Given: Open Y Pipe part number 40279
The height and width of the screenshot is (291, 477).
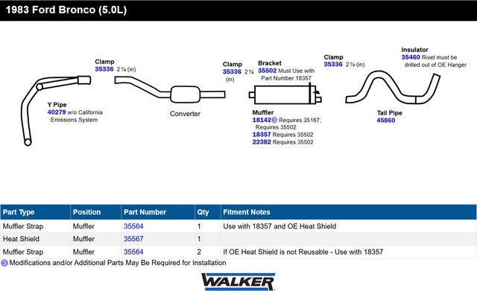Looking at the screenshot, I should coord(57,112).
